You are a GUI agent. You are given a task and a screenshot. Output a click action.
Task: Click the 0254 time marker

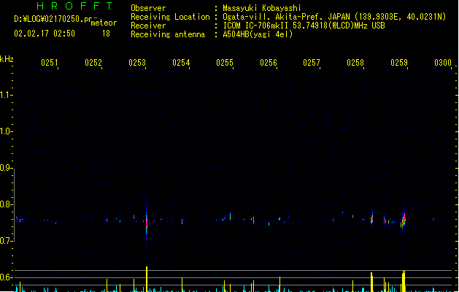coord(181,63)
